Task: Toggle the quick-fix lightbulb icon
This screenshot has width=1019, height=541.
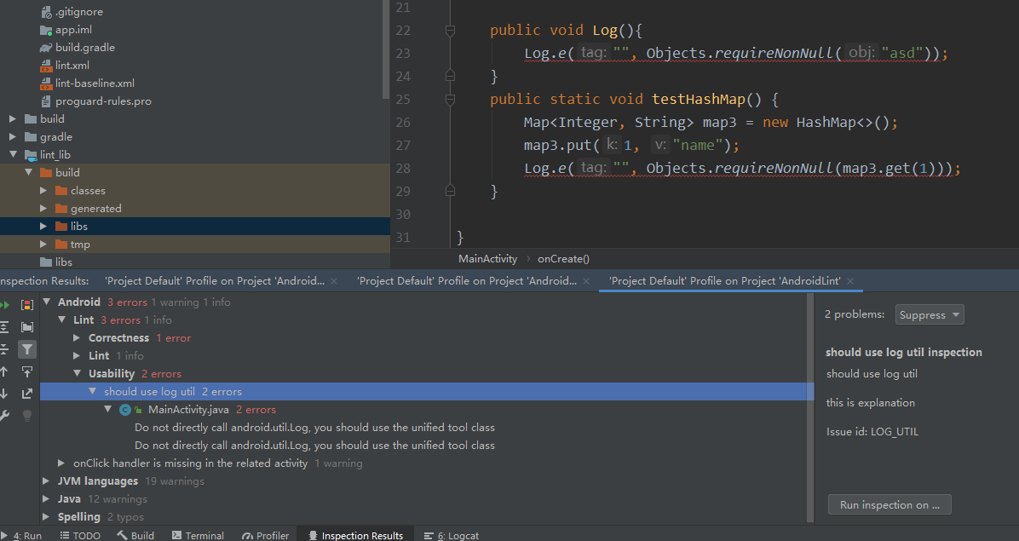Action: pyautogui.click(x=28, y=416)
